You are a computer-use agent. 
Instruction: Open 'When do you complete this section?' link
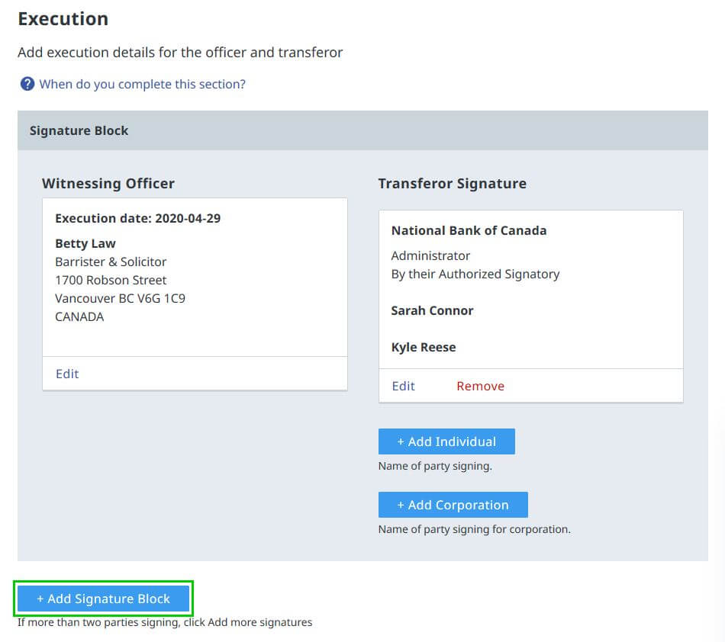tap(142, 84)
